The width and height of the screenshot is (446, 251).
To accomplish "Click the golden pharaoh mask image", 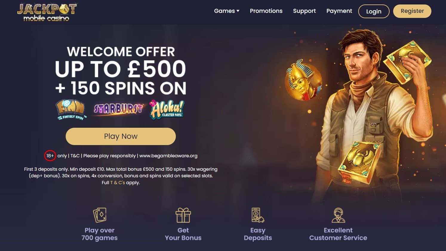I will [303, 80].
